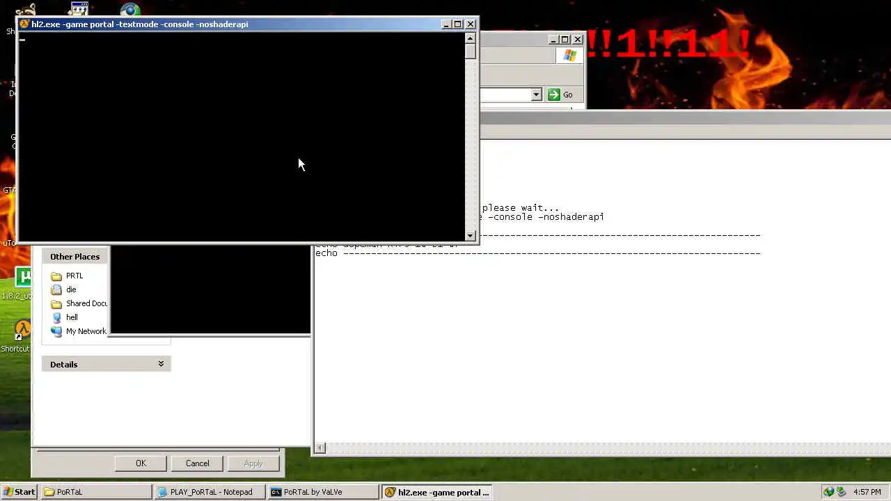The height and width of the screenshot is (501, 891).
Task: Open the 'hell' link in Other Places
Action: tap(72, 317)
